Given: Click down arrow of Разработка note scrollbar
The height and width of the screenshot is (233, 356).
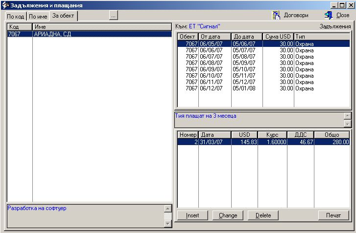Looking at the screenshot, I should 167,224.
